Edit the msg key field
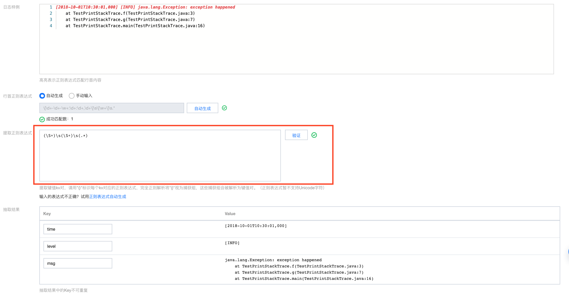Viewport: 569px width, 299px height. tap(78, 263)
